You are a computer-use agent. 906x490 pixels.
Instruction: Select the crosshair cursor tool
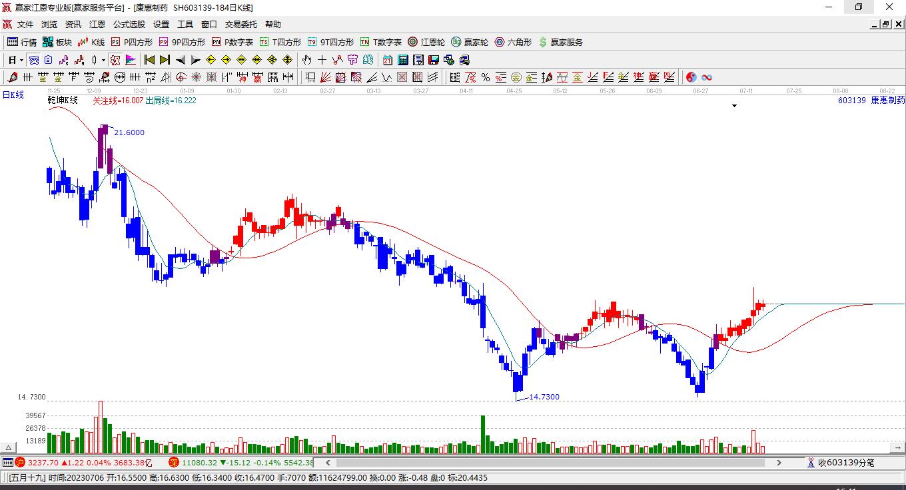(322, 60)
